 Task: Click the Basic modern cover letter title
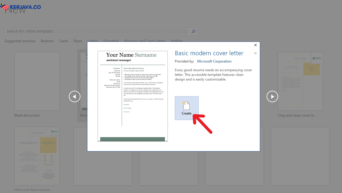point(209,53)
